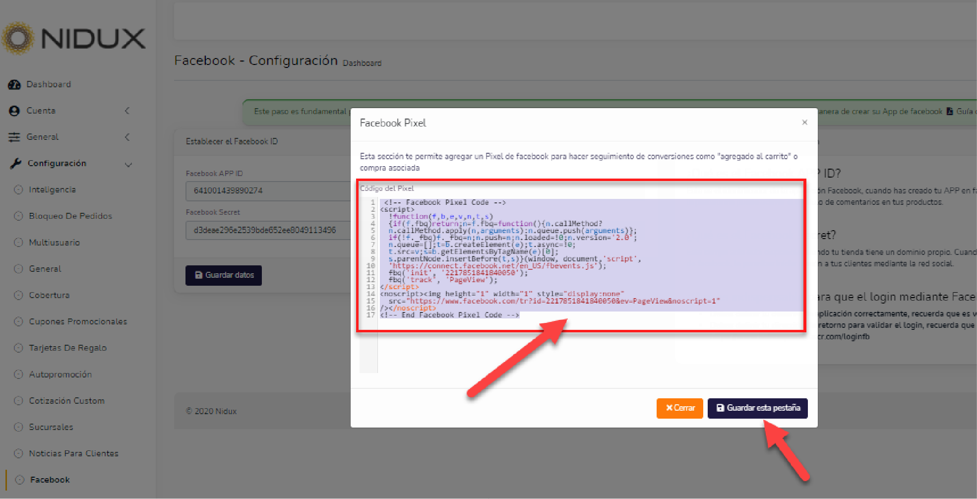Click the circle icon beside Sucursales
Screen dimensions: 977x499
pyautogui.click(x=18, y=427)
